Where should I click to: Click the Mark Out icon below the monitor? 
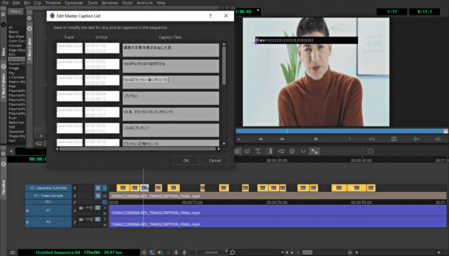click(x=437, y=139)
